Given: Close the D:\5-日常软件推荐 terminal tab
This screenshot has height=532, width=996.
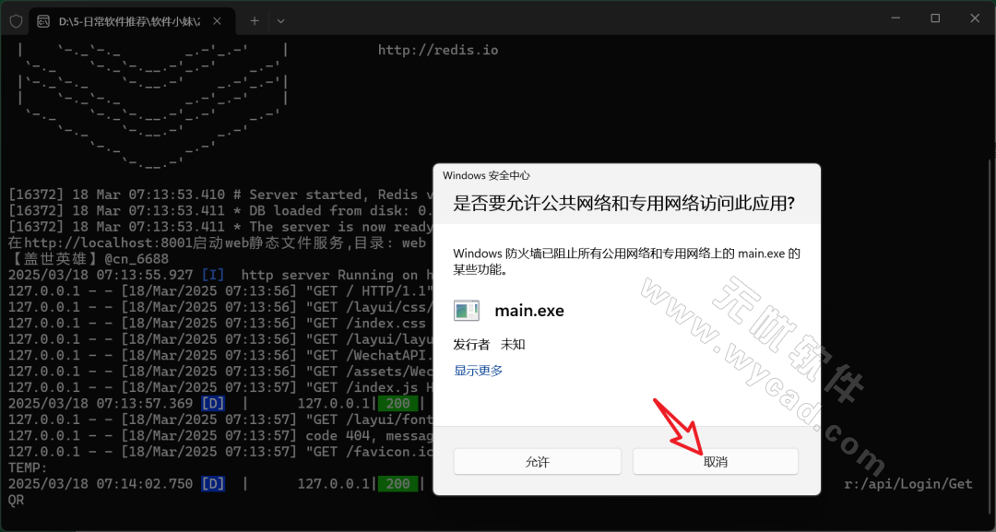Looking at the screenshot, I should click(219, 20).
